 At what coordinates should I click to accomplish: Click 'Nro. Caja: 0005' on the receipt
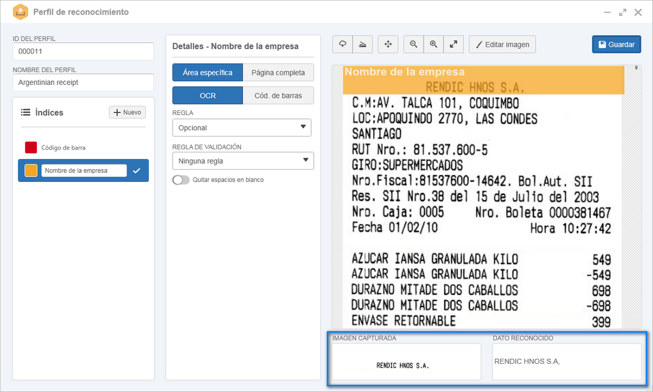(x=397, y=212)
